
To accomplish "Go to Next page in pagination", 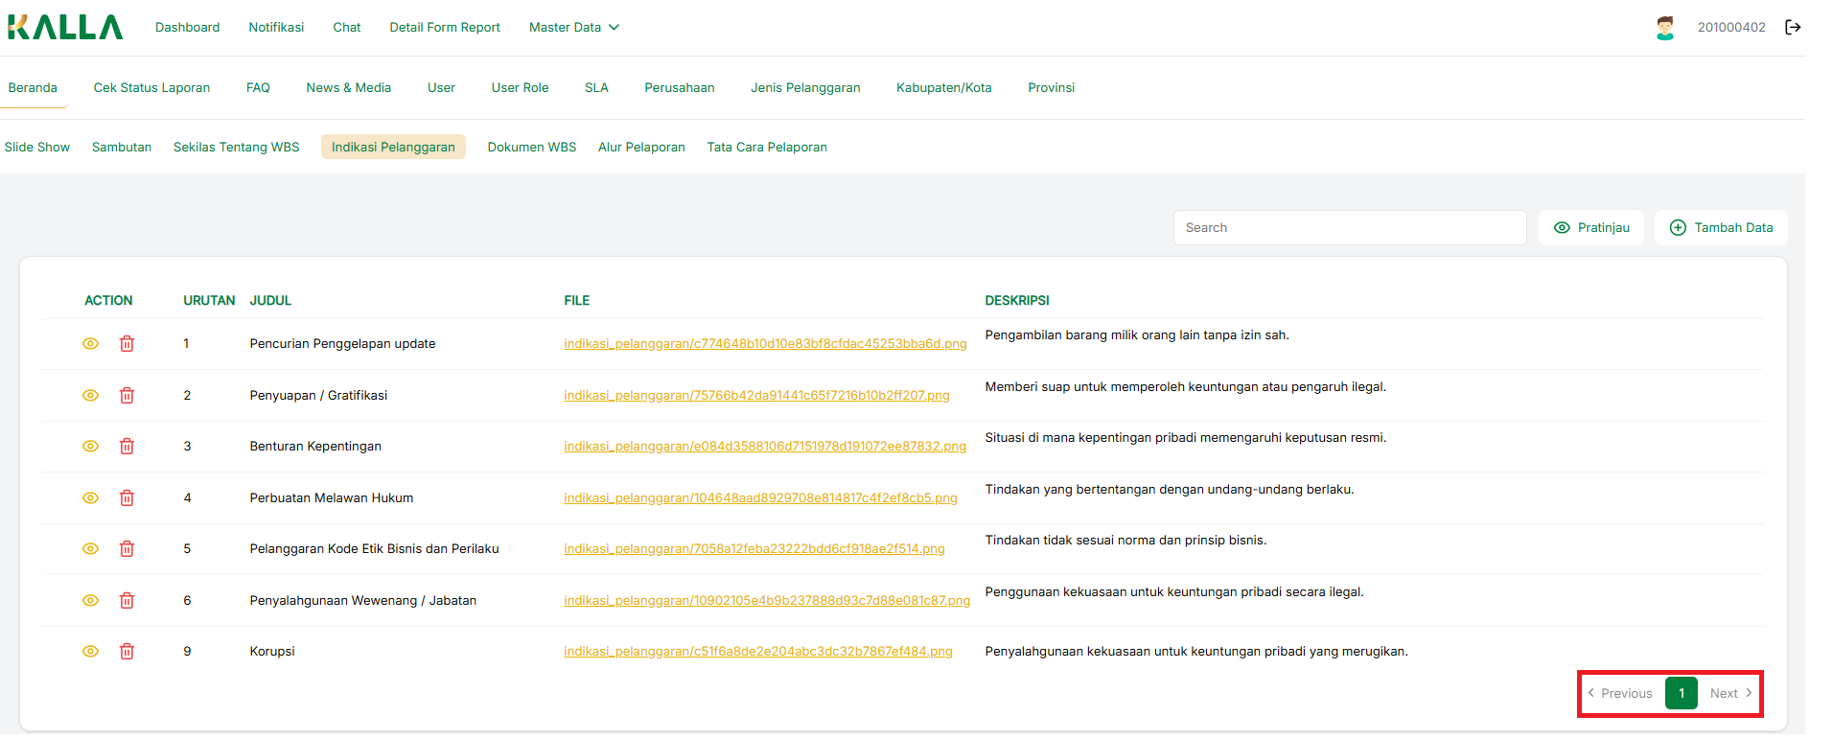I will pyautogui.click(x=1730, y=694).
